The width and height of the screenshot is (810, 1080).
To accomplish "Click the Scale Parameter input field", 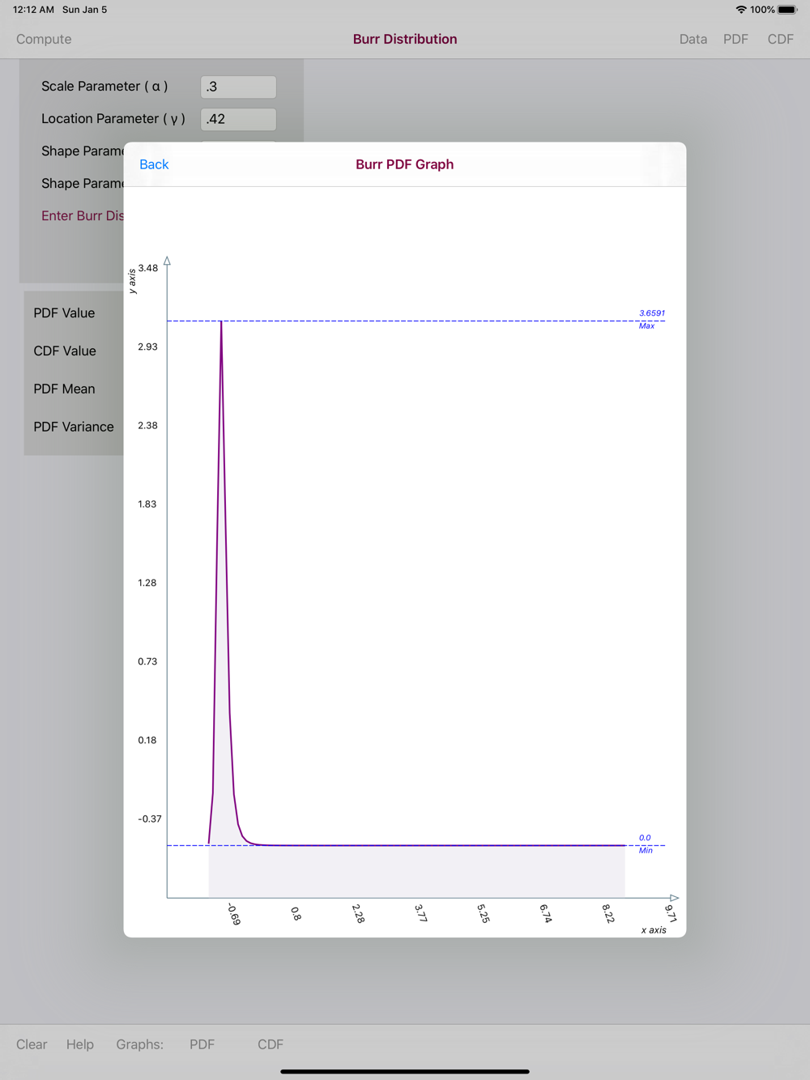I will coord(238,87).
